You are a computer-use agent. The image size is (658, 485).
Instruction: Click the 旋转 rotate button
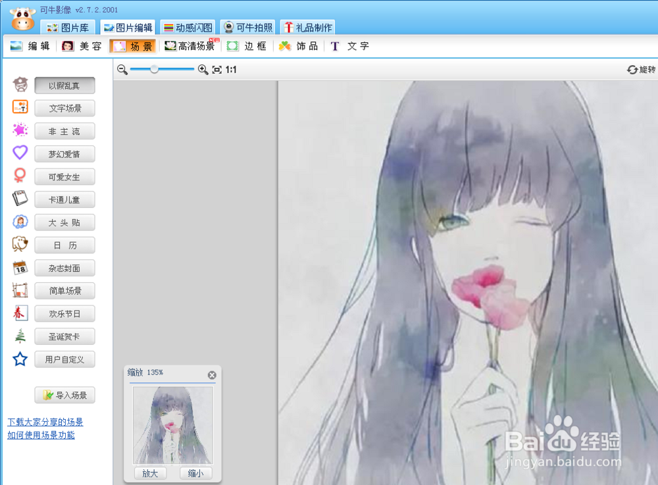click(641, 70)
